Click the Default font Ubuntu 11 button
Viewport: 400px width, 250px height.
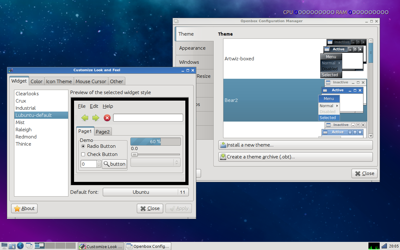[x=146, y=192]
